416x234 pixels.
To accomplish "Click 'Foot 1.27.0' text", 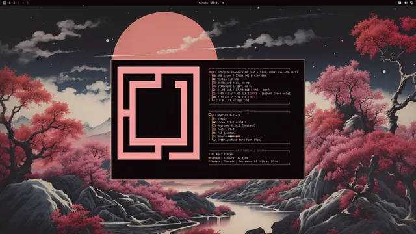I will click(x=226, y=129).
